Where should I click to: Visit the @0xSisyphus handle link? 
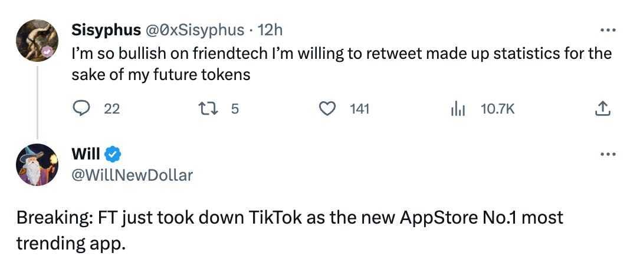pyautogui.click(x=195, y=29)
